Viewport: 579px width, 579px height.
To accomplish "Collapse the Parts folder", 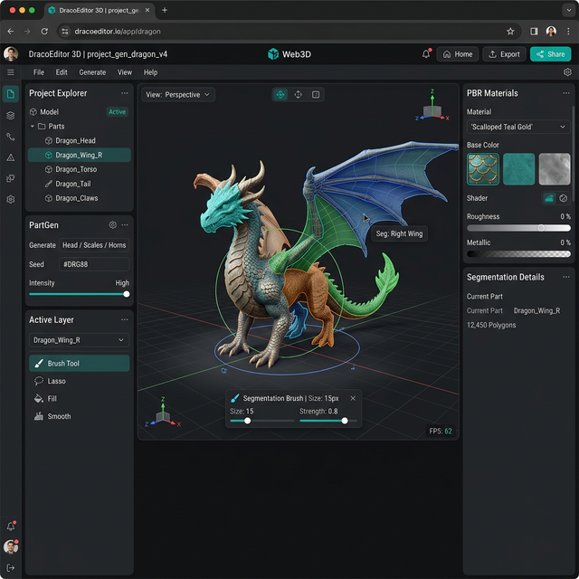I will pos(33,127).
